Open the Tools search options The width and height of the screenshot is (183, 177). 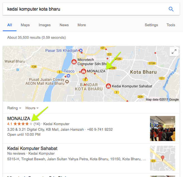pos(171,25)
